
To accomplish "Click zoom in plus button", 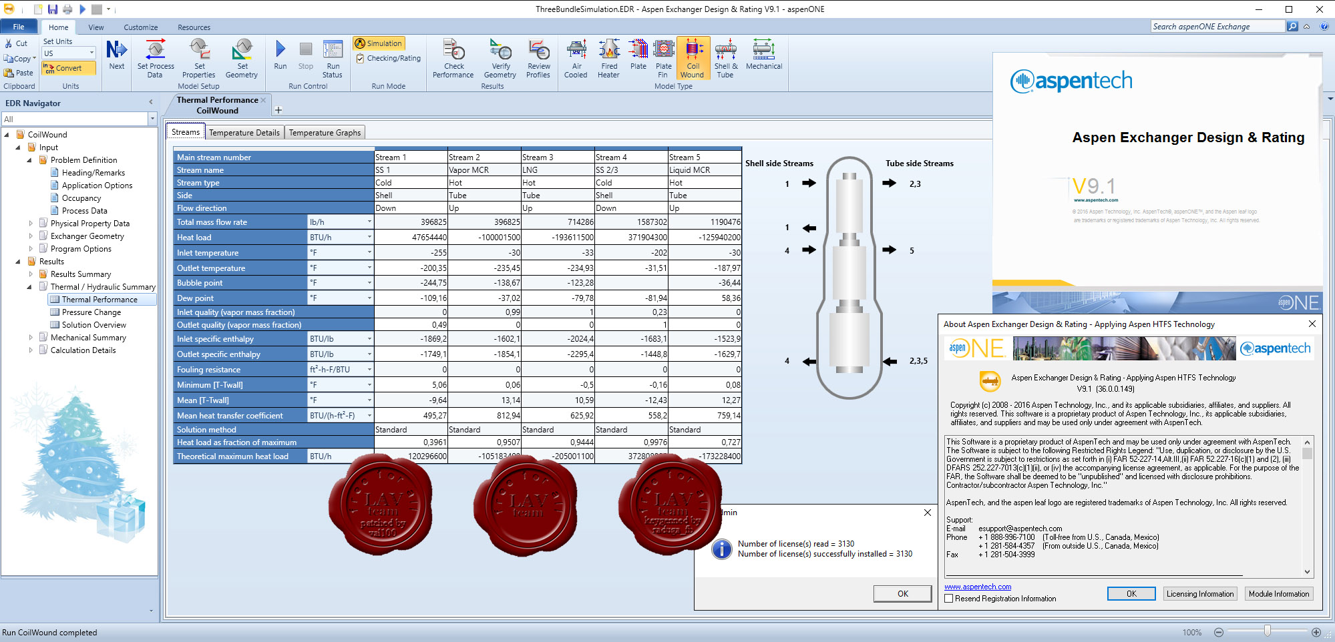I will [x=1316, y=632].
